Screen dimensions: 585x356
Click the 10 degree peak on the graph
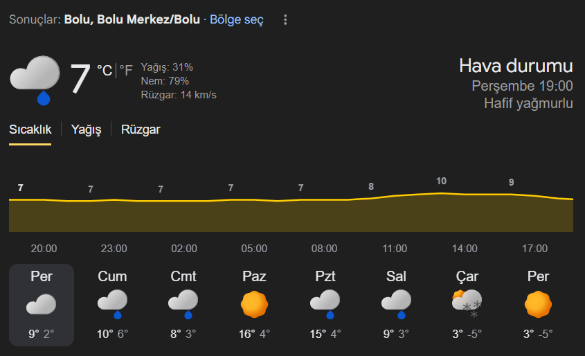(x=441, y=181)
